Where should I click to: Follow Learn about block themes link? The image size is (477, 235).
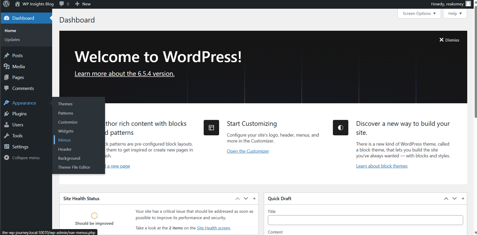(x=382, y=166)
